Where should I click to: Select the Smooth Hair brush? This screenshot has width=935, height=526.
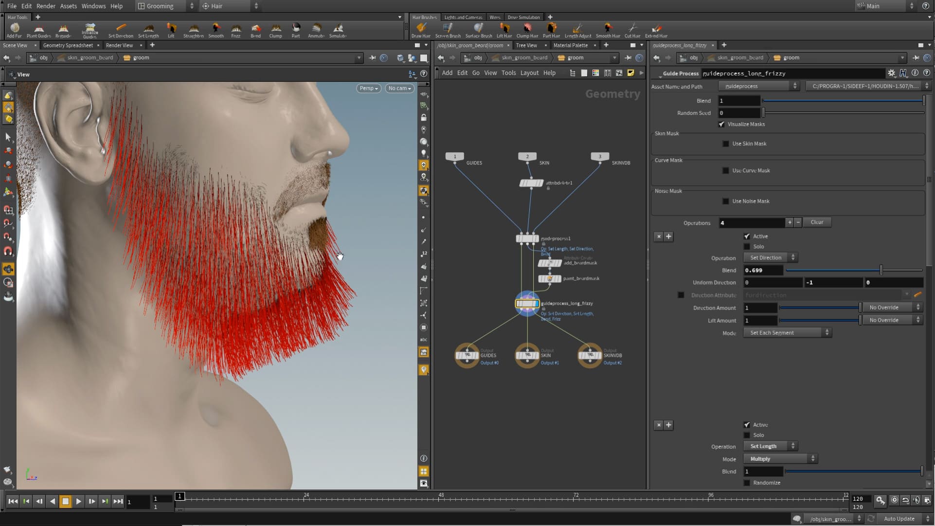pyautogui.click(x=608, y=30)
